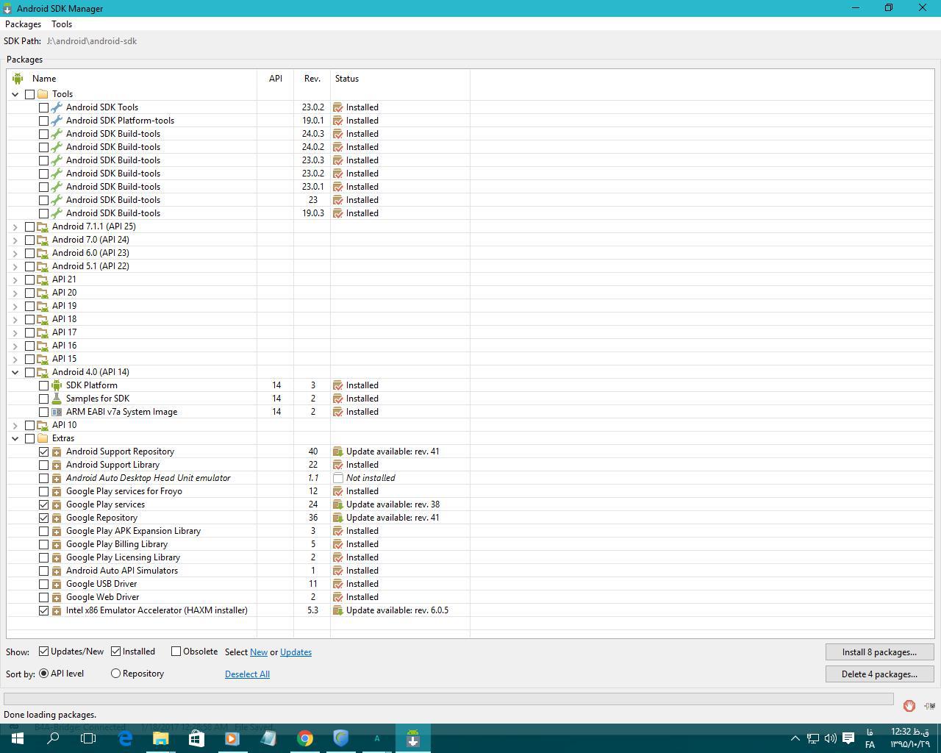Collapse the Extras folder

click(15, 438)
